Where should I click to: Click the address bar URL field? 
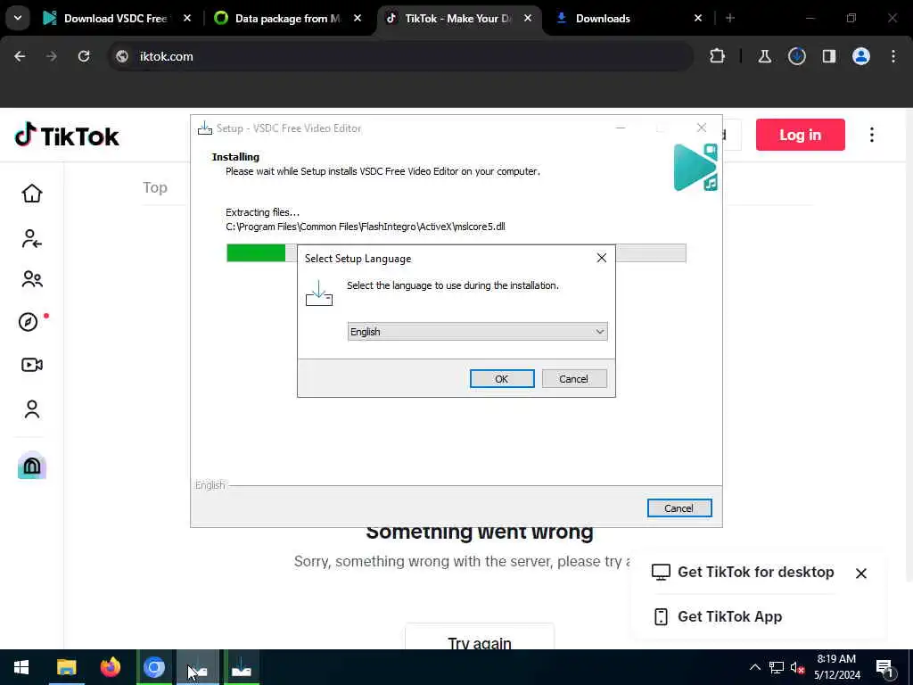(x=400, y=56)
